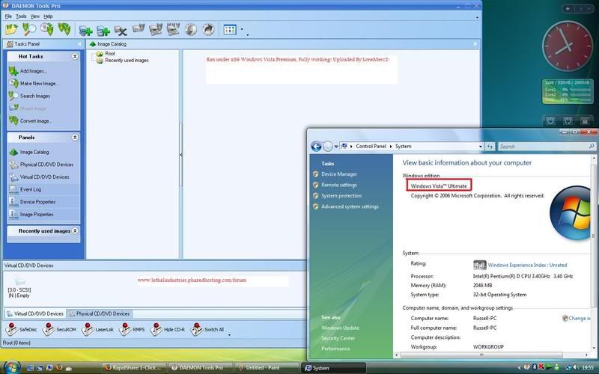599x374 pixels.
Task: Switch to Physical CD/DVD Devices tab
Action: click(100, 313)
